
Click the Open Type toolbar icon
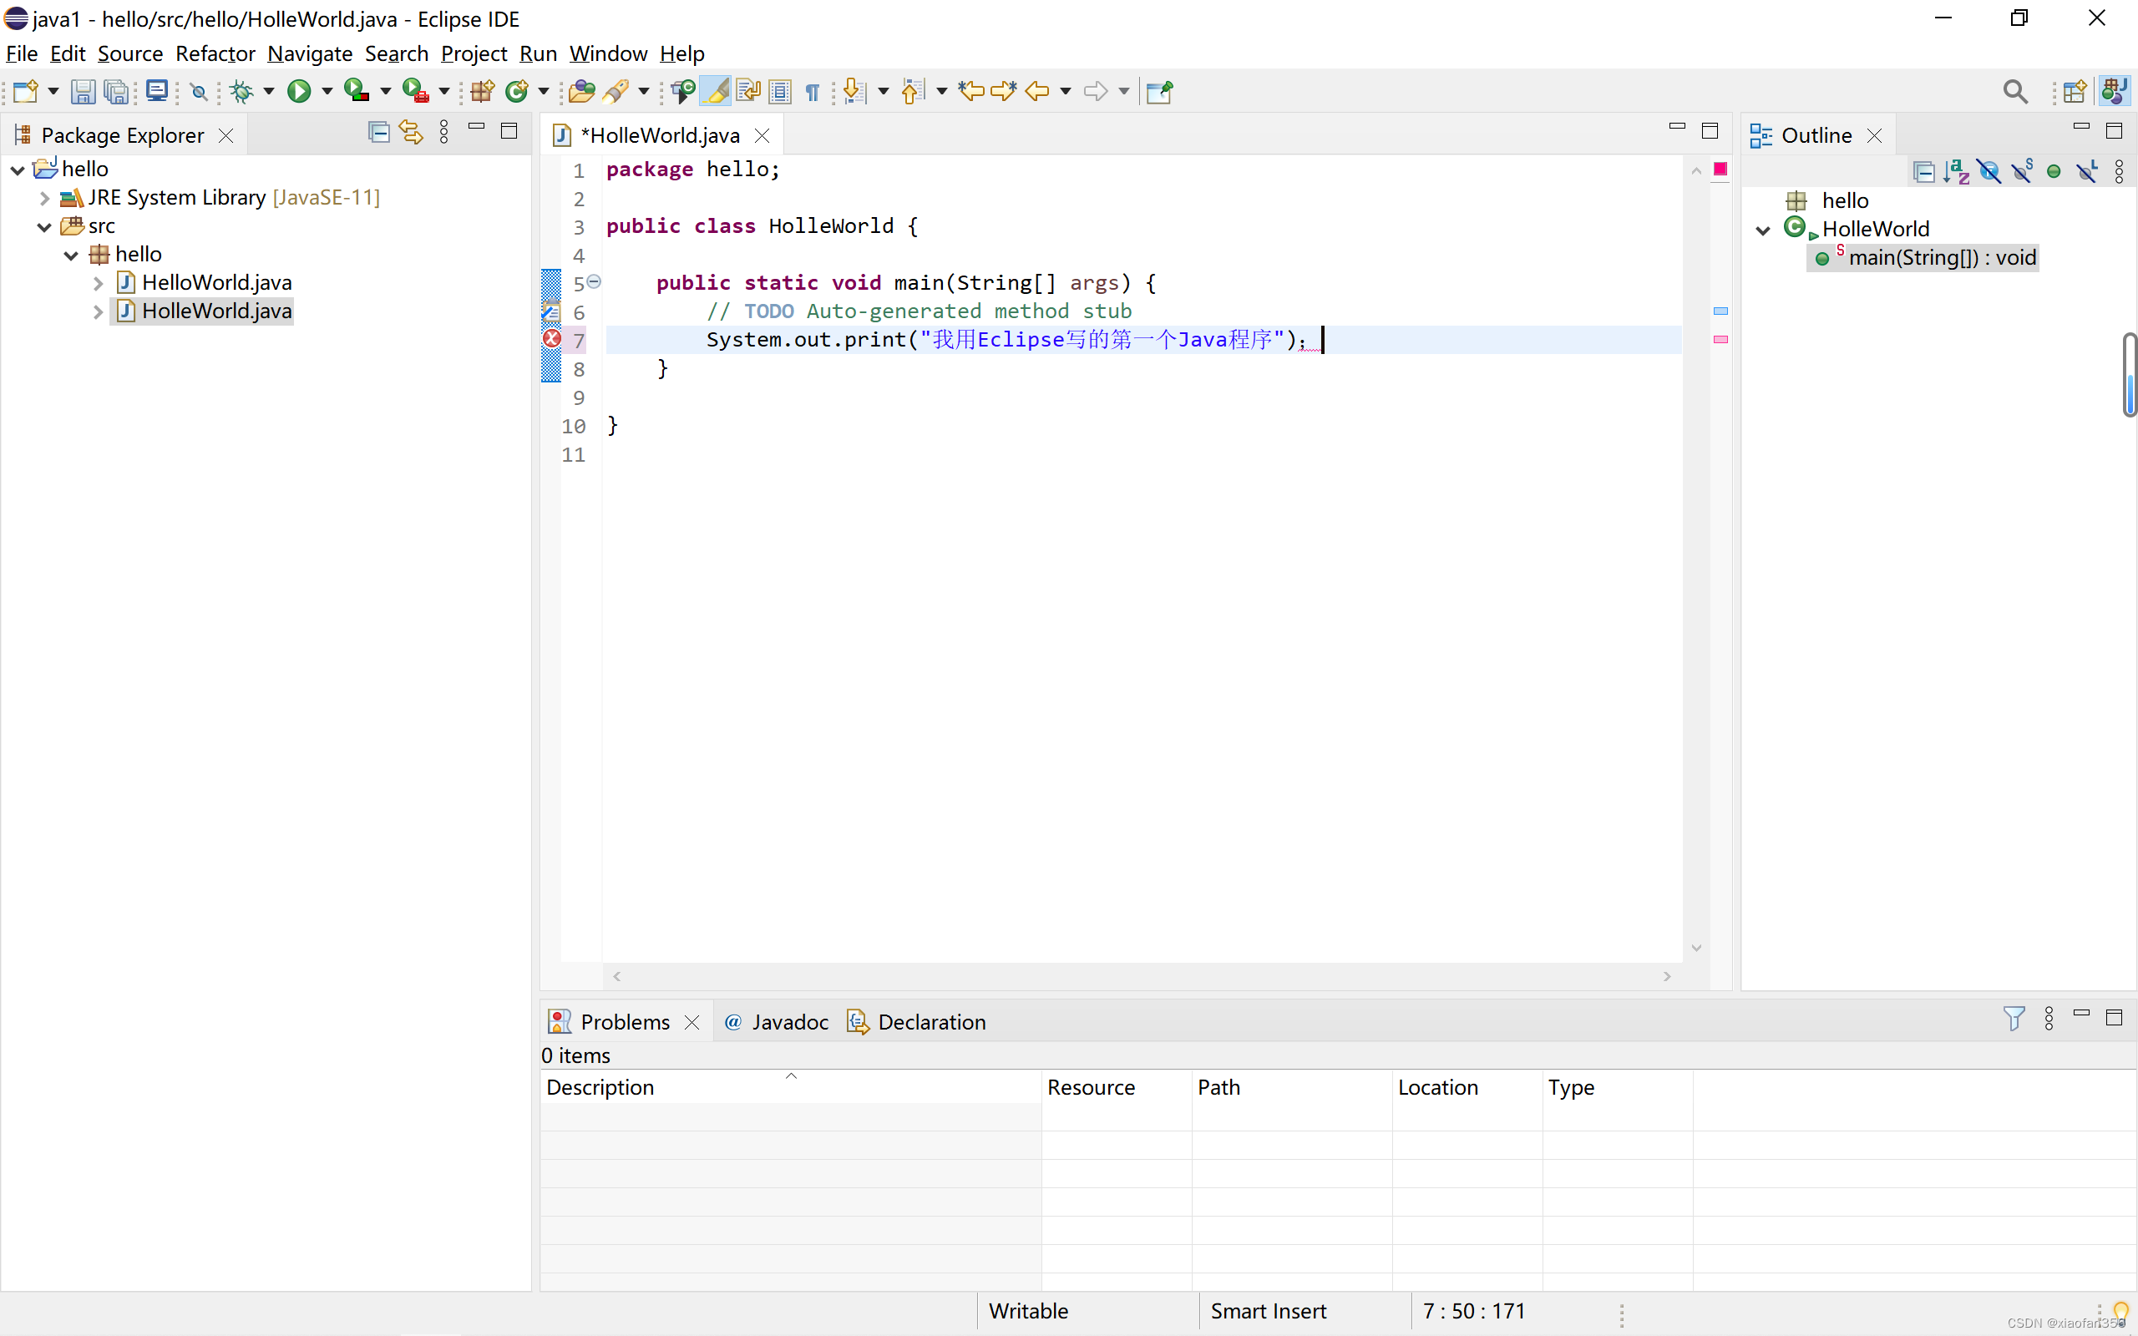(580, 91)
